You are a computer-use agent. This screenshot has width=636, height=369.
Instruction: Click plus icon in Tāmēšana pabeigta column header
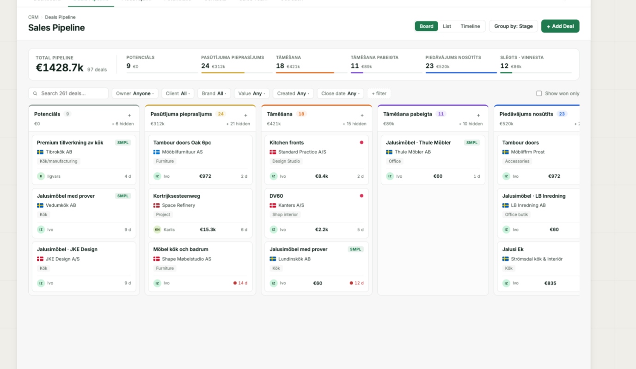click(478, 115)
